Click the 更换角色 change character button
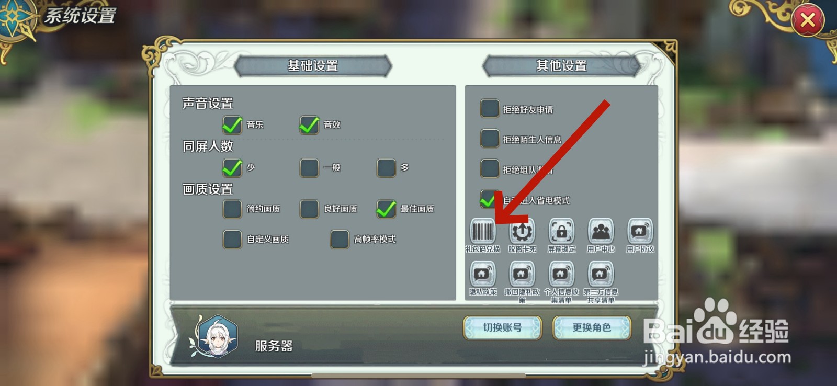 click(x=592, y=328)
